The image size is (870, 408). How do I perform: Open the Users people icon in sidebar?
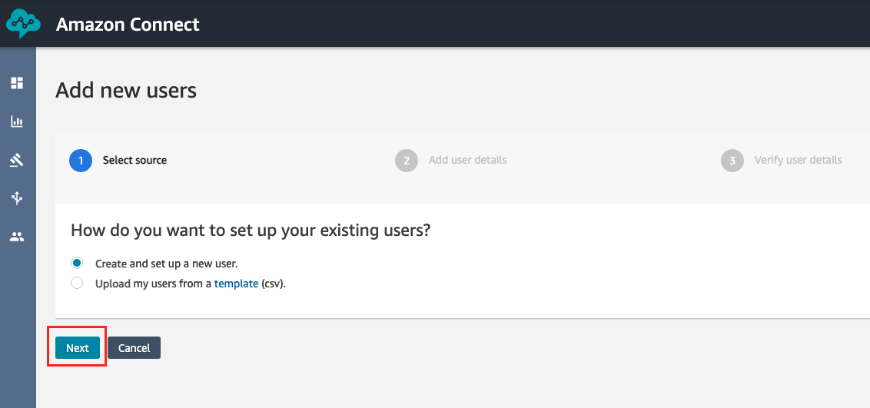[17, 237]
